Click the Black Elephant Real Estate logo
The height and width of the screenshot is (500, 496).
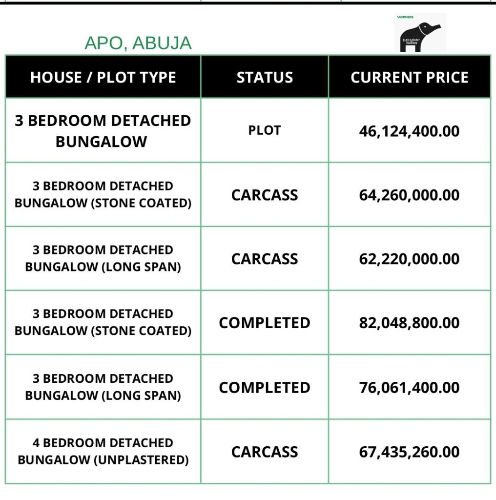click(420, 33)
